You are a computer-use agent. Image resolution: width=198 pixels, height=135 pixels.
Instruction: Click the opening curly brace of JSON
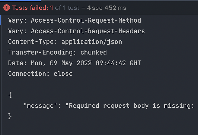pos(10,95)
